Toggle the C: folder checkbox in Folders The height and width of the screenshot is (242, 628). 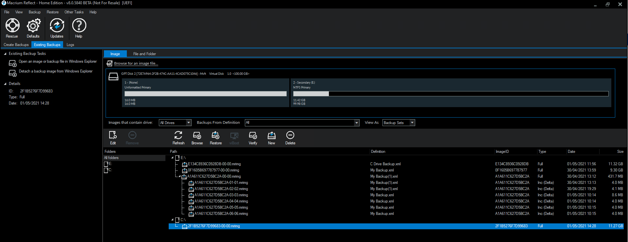tap(106, 170)
